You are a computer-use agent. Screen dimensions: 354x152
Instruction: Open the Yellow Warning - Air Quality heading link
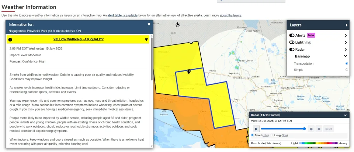coord(78,39)
